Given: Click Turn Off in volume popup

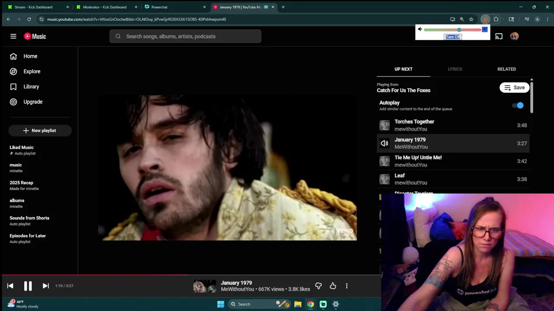Looking at the screenshot, I should (453, 37).
